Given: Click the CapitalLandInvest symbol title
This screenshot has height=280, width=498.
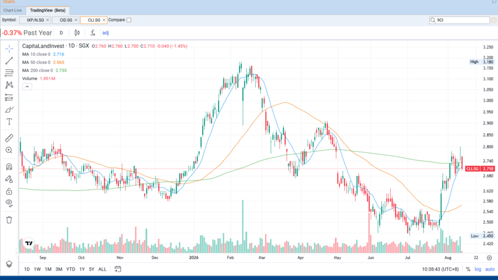Looking at the screenshot, I should 43,46.
